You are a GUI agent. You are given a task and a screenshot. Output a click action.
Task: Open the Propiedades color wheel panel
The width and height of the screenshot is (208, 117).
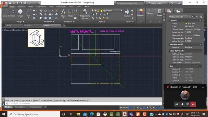point(141,13)
